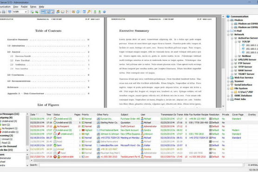Click the Print Jobs printer icon
Image resolution: width=258 pixels, height=172 pixels.
pyautogui.click(x=232, y=99)
